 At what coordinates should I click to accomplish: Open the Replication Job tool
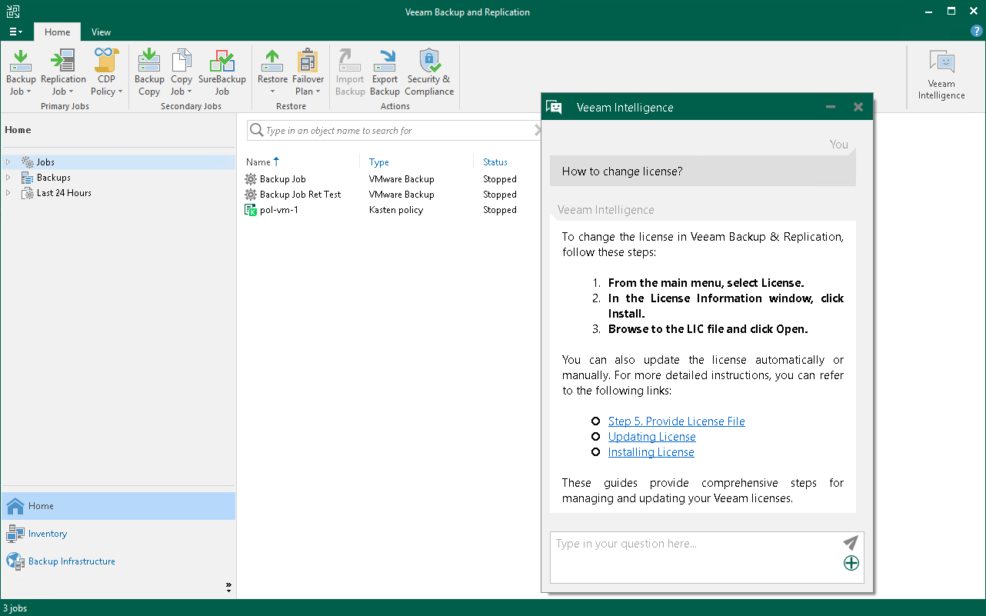63,73
